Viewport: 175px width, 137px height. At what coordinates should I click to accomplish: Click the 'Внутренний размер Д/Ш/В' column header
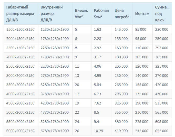[x=55, y=14]
